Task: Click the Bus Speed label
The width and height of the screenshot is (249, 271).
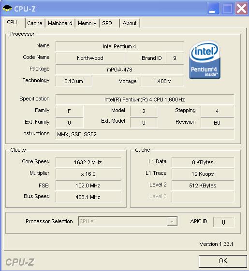Action: 37,196
